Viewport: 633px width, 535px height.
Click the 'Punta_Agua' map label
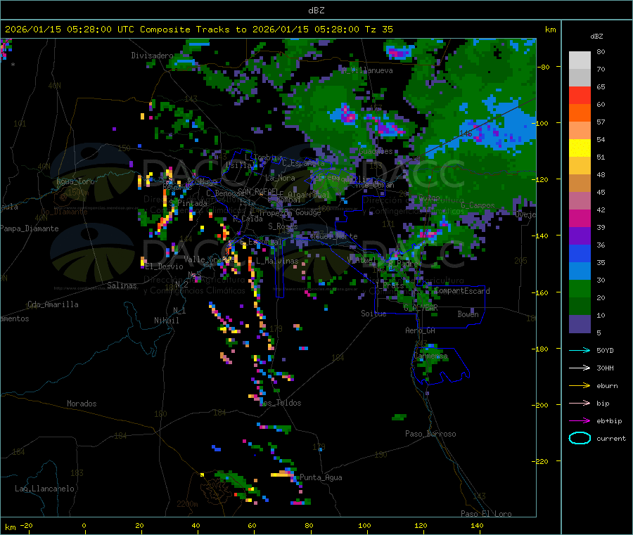click(321, 477)
